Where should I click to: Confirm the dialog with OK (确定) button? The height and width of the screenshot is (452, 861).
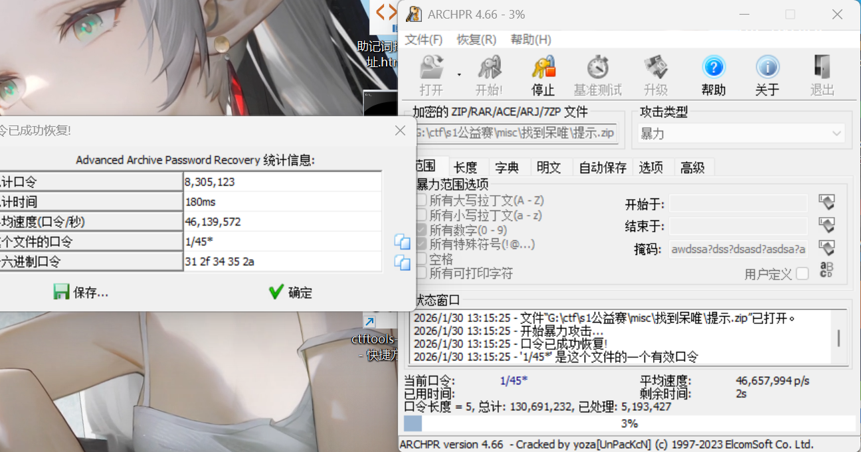290,292
